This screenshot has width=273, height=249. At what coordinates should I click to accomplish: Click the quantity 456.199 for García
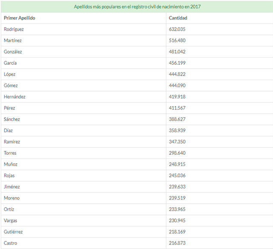(177, 63)
